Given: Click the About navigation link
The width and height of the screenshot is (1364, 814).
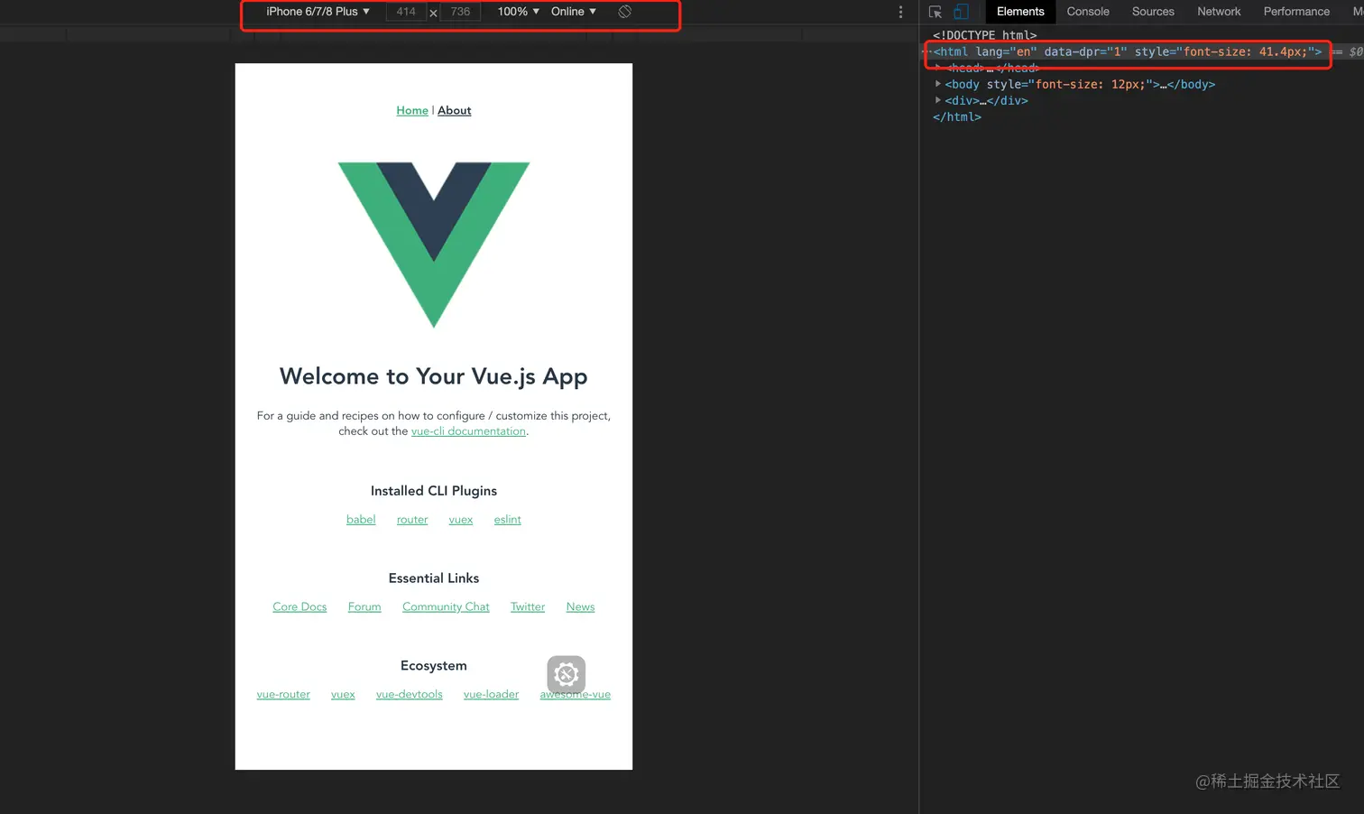Looking at the screenshot, I should point(455,110).
